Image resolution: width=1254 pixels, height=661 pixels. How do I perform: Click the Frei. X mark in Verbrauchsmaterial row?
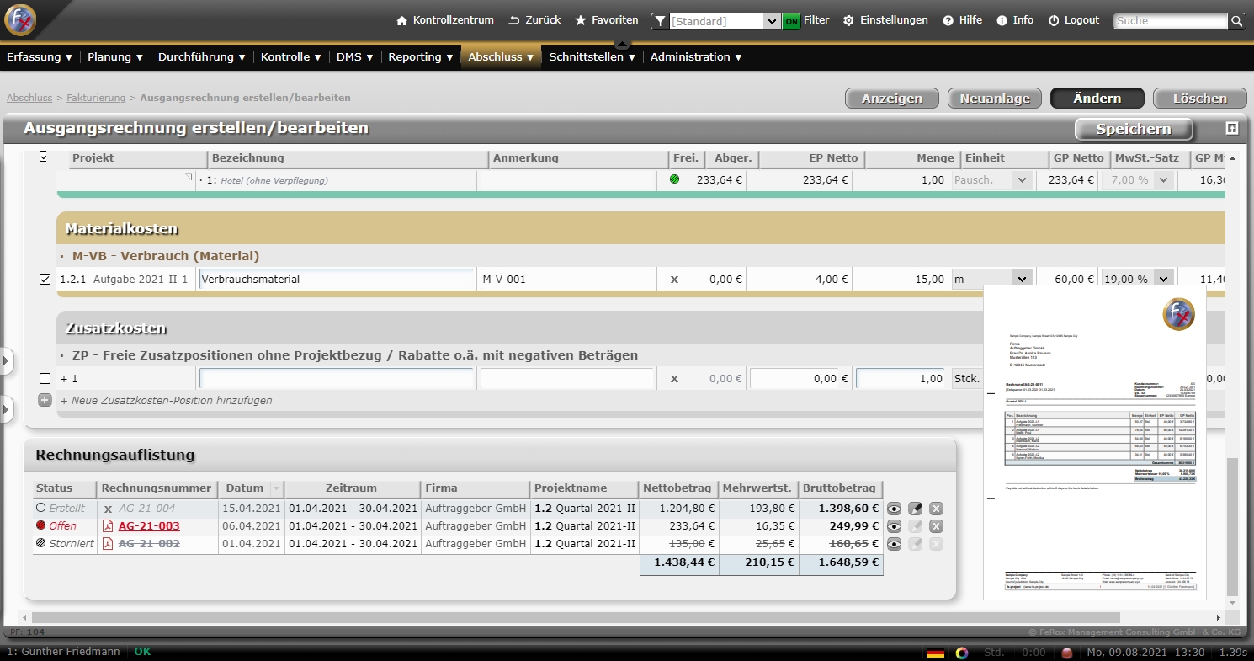[674, 280]
